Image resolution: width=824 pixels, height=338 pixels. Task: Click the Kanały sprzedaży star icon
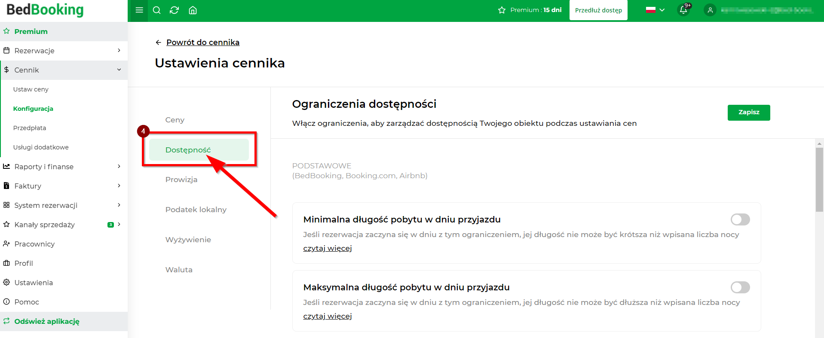pyautogui.click(x=6, y=224)
